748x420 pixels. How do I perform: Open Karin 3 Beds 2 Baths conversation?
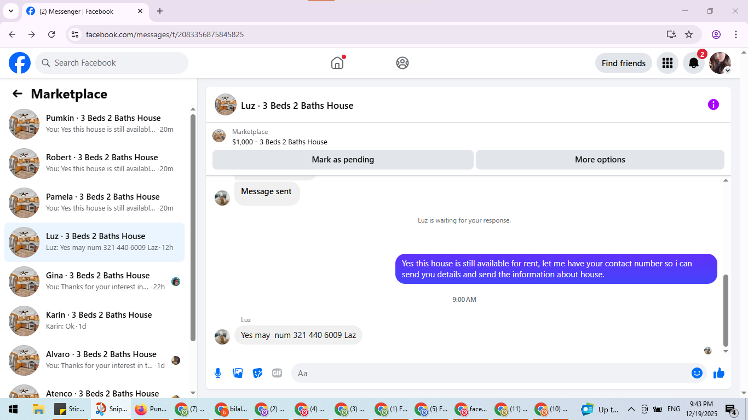coord(94,321)
